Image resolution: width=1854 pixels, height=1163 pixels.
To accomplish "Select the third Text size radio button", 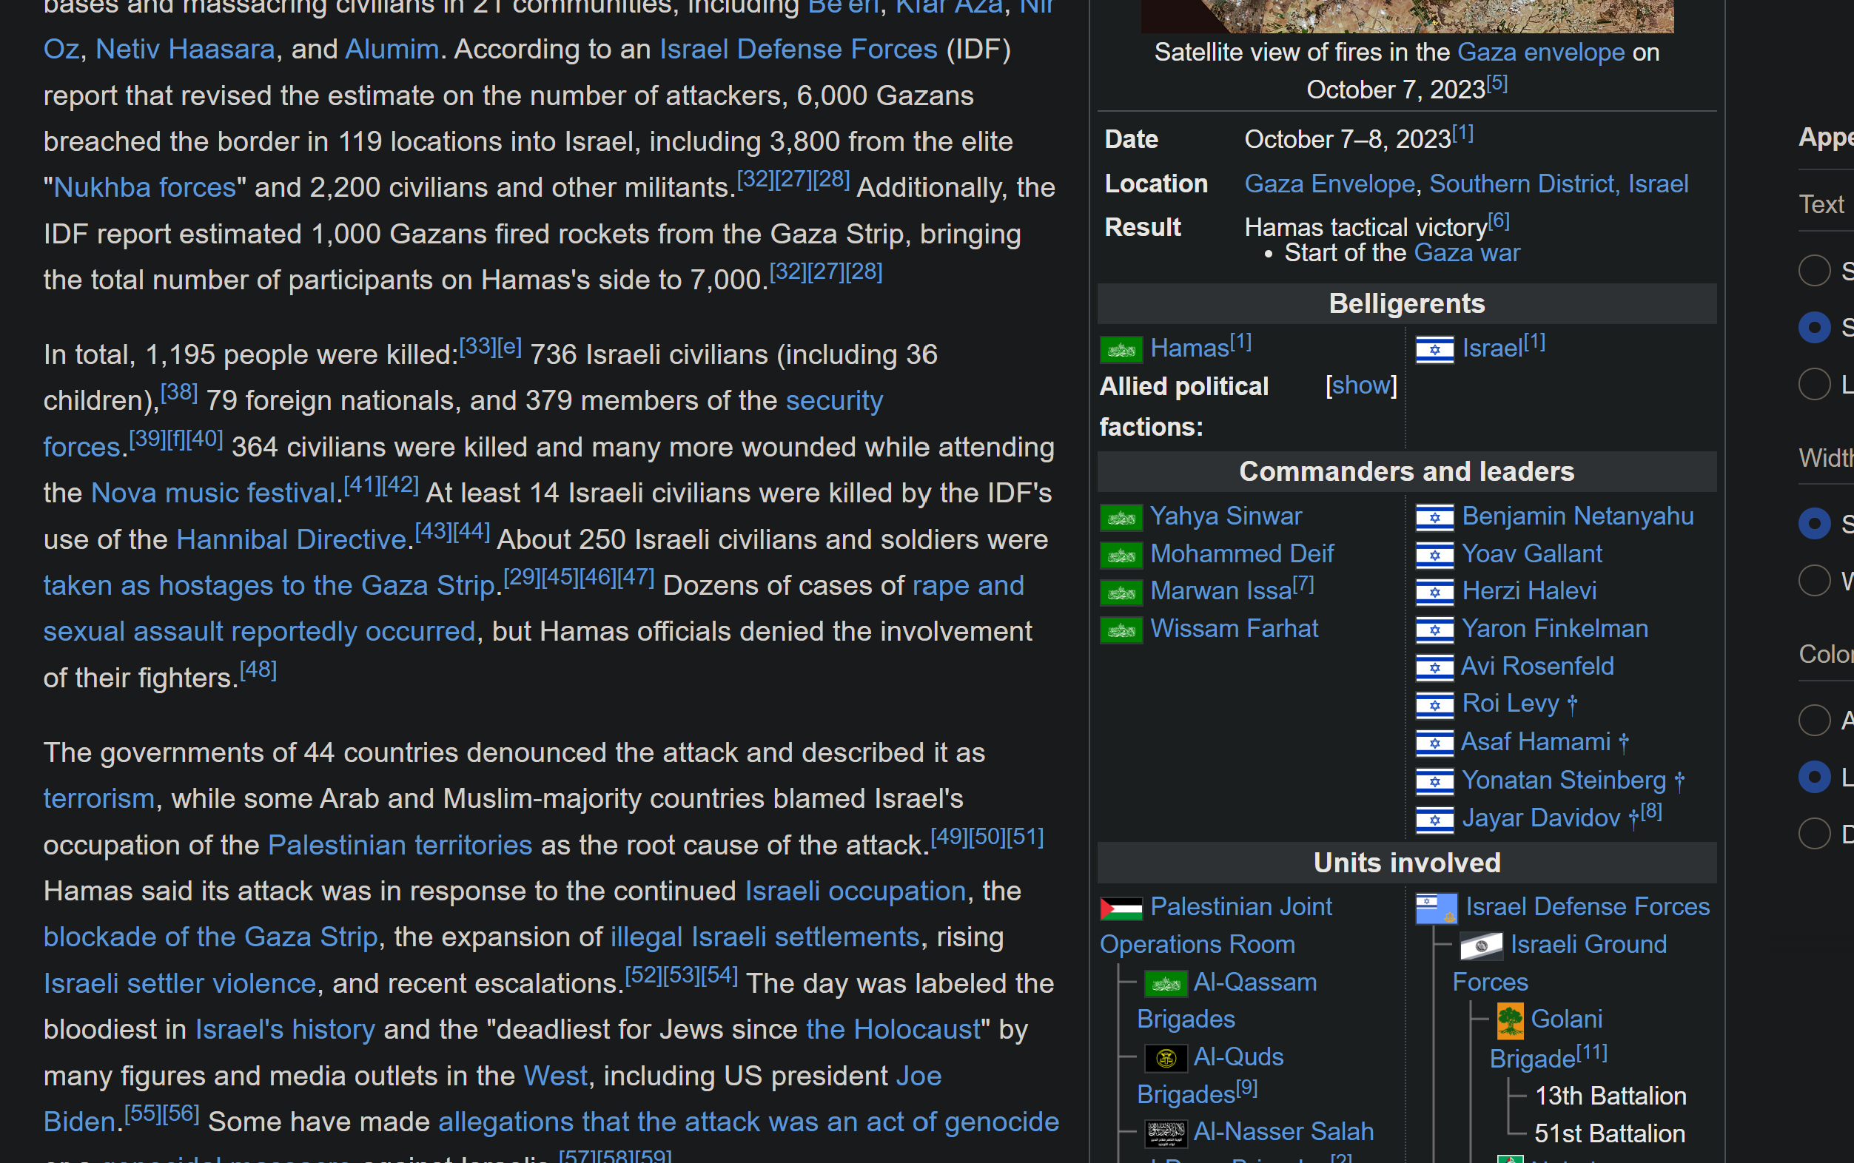I will click(x=1813, y=384).
